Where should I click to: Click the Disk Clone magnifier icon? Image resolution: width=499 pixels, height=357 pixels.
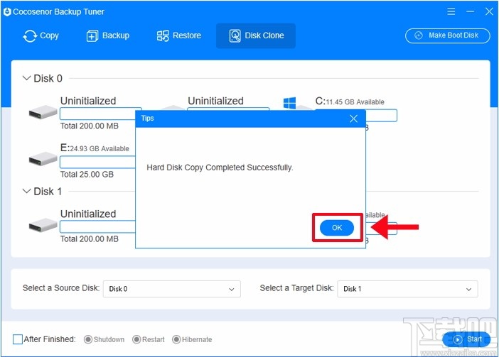(235, 36)
